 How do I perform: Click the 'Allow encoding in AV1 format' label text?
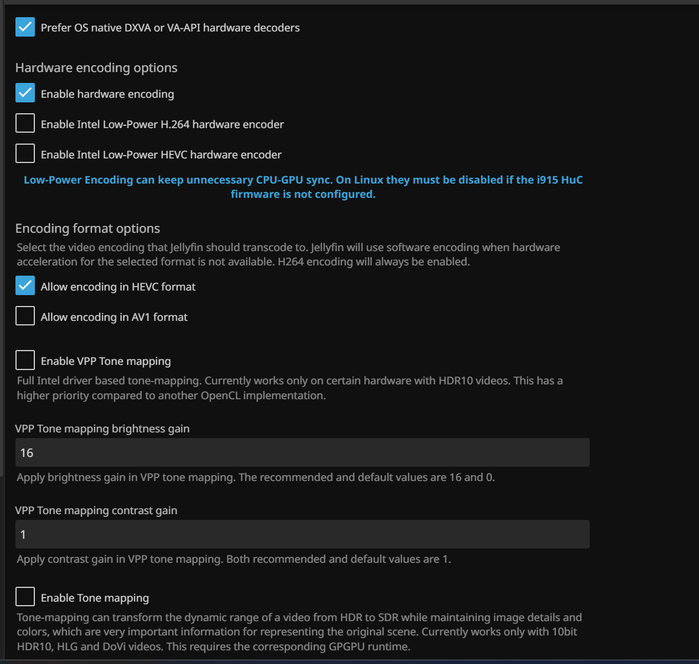point(114,317)
